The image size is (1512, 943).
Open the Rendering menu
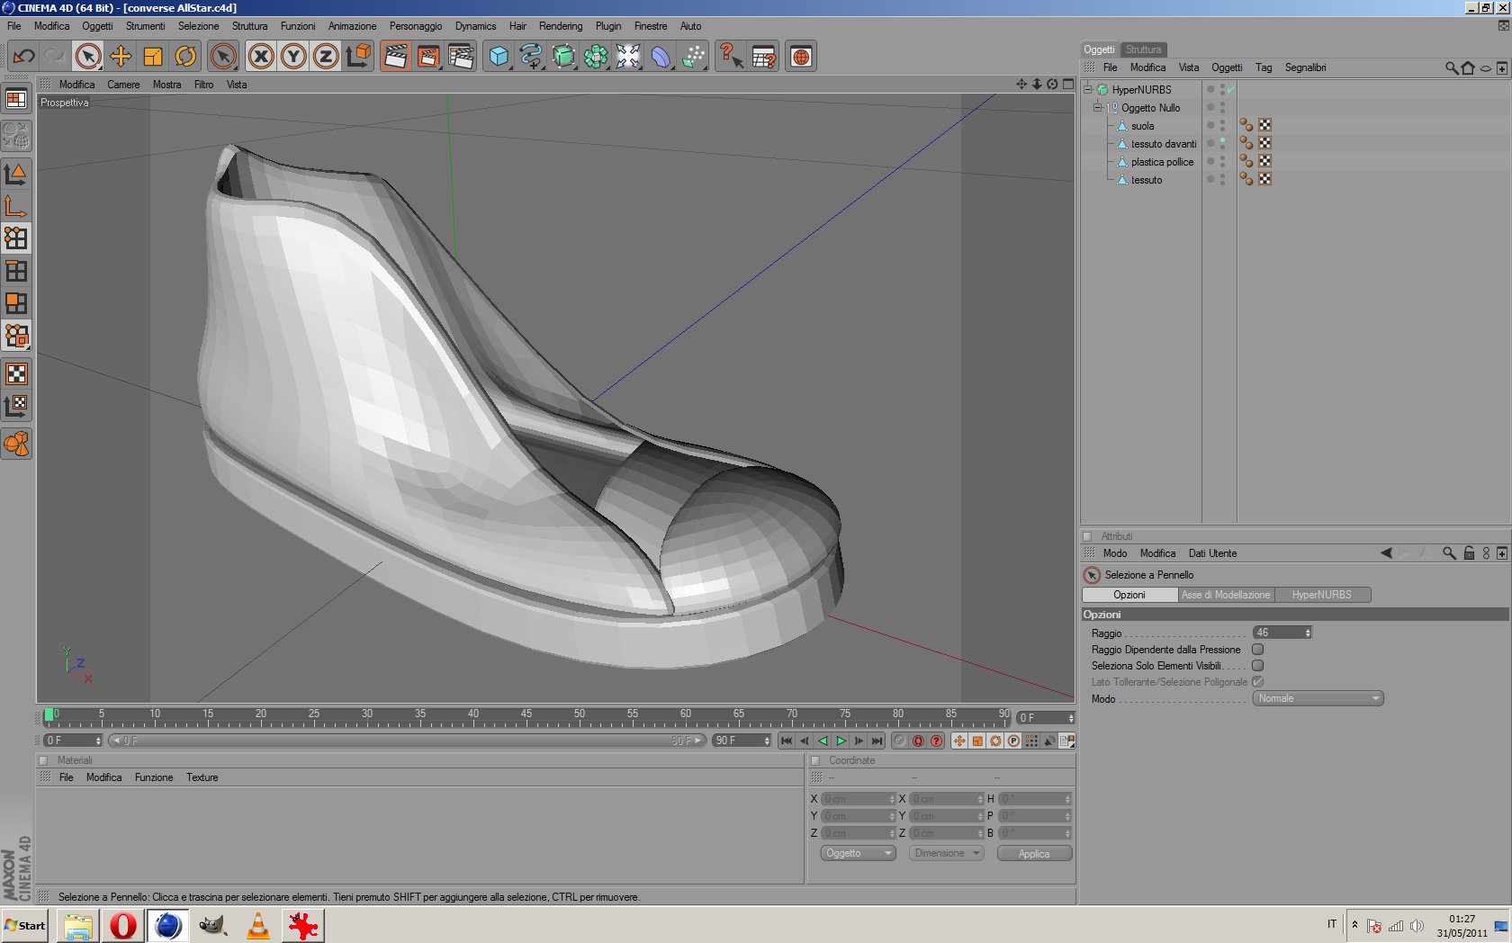[x=560, y=26]
